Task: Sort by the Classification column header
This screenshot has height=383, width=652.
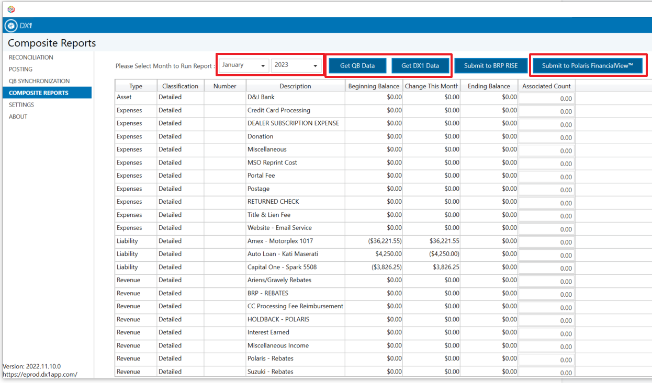Action: (x=181, y=86)
